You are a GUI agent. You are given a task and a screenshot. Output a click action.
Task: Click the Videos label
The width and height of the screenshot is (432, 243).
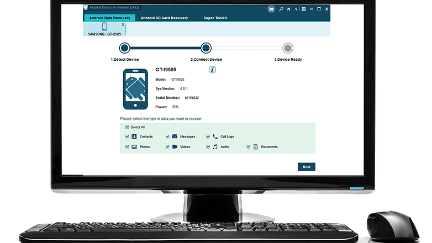click(x=185, y=147)
